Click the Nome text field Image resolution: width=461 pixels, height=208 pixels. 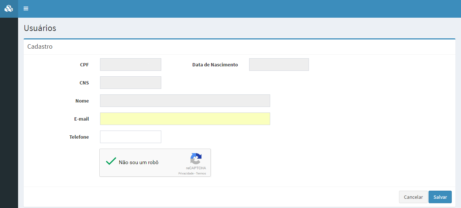pos(185,101)
